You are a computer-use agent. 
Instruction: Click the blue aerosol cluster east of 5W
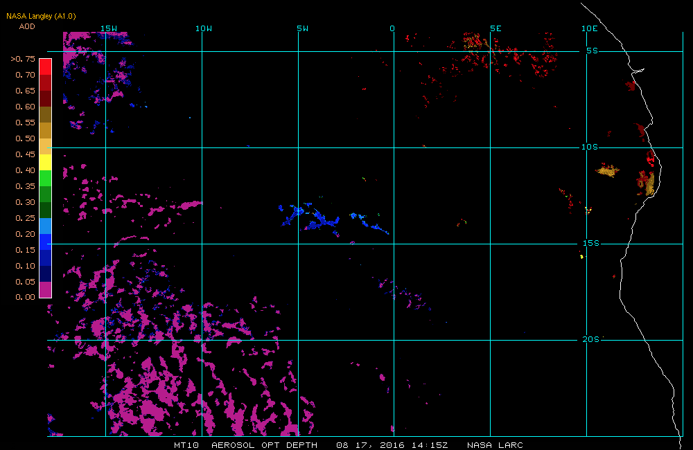tap(321, 221)
